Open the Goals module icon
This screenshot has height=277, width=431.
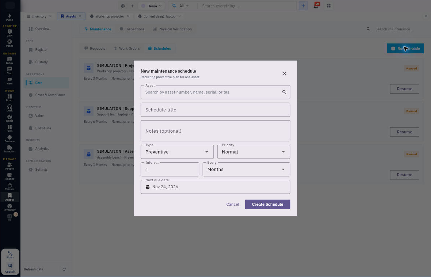coord(9,118)
